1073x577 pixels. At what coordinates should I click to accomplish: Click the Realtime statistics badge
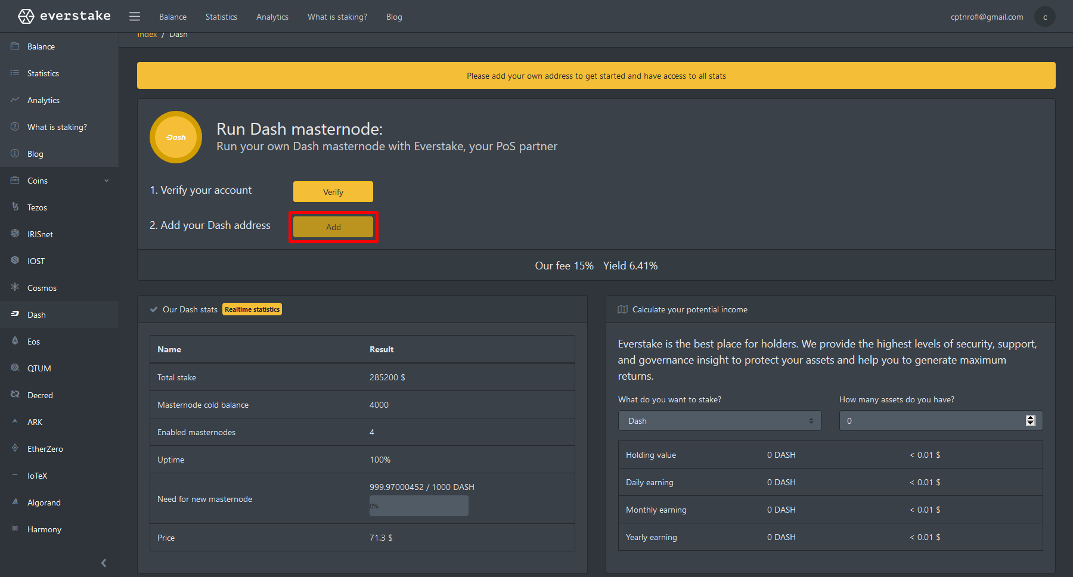click(x=252, y=309)
